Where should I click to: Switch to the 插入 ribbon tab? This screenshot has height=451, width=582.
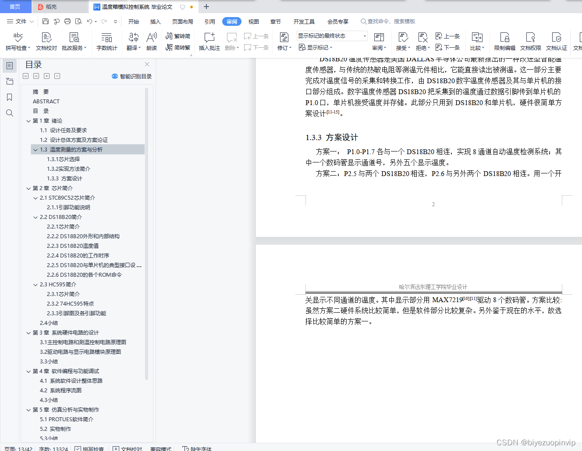coord(155,21)
